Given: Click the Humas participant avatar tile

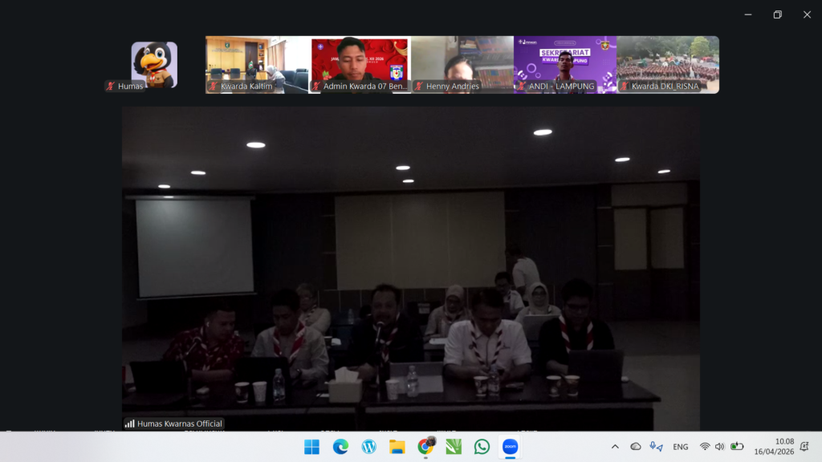Looking at the screenshot, I should click(154, 64).
